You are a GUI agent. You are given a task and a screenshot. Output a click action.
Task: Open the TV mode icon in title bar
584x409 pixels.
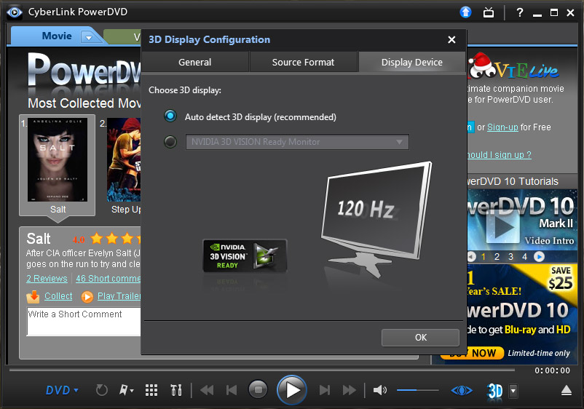(x=489, y=12)
